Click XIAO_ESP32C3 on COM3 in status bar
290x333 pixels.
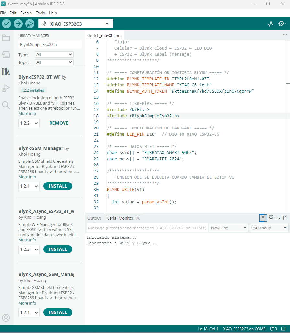(x=244, y=329)
